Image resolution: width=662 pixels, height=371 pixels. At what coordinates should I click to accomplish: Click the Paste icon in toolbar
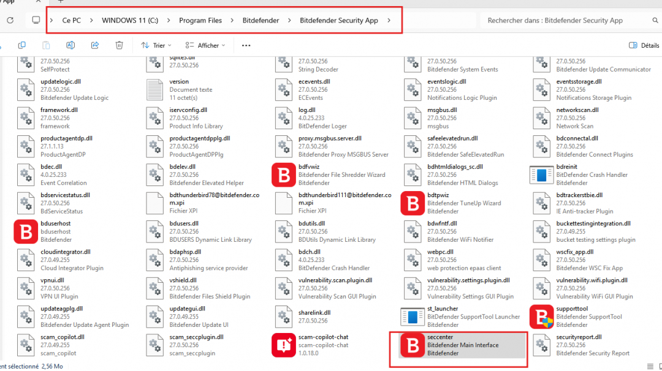pyautogui.click(x=46, y=45)
